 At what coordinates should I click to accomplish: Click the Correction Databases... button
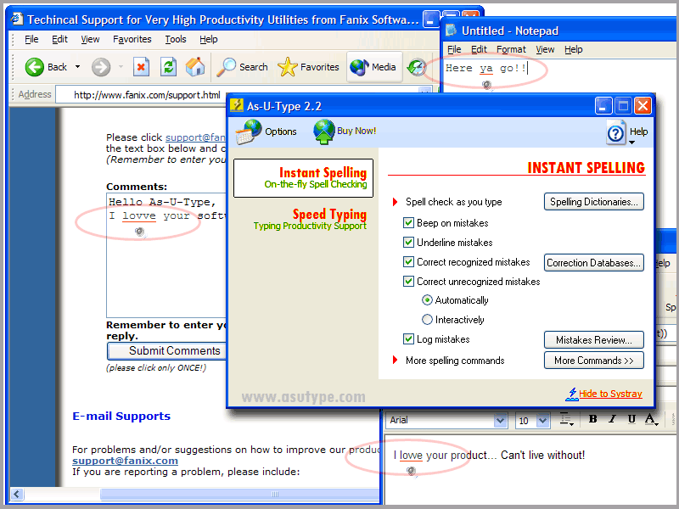[593, 263]
